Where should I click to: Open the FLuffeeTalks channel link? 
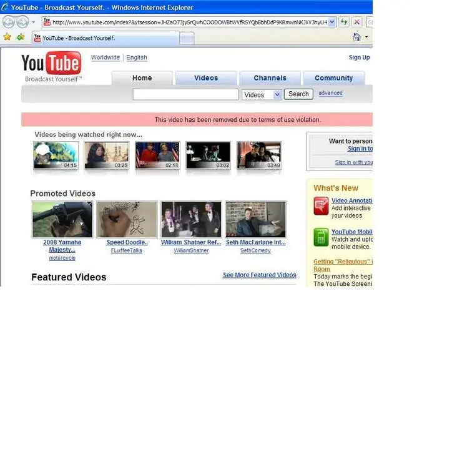(127, 250)
